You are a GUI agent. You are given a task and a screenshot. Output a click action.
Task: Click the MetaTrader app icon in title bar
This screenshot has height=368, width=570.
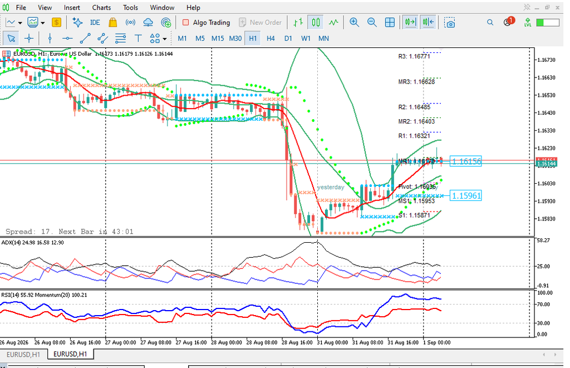(6, 7)
